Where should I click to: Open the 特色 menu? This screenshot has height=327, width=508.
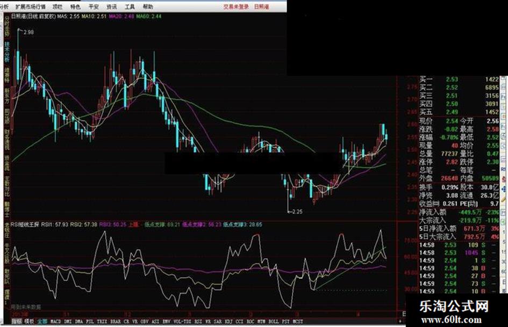pos(75,6)
